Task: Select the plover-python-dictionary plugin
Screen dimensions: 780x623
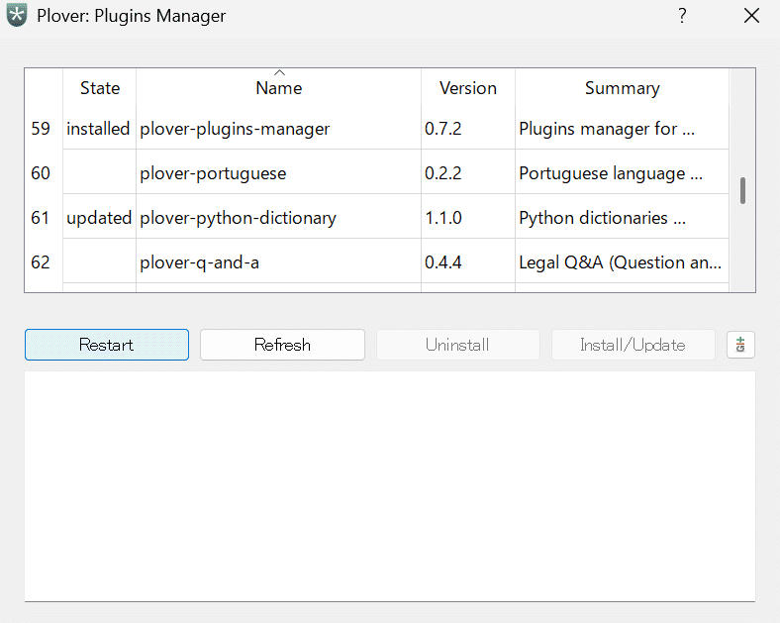Action: [239, 218]
